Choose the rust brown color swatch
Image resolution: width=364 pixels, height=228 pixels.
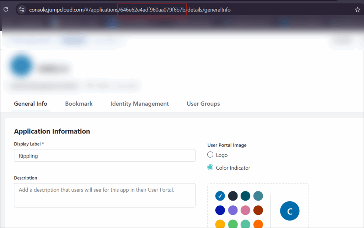click(258, 210)
